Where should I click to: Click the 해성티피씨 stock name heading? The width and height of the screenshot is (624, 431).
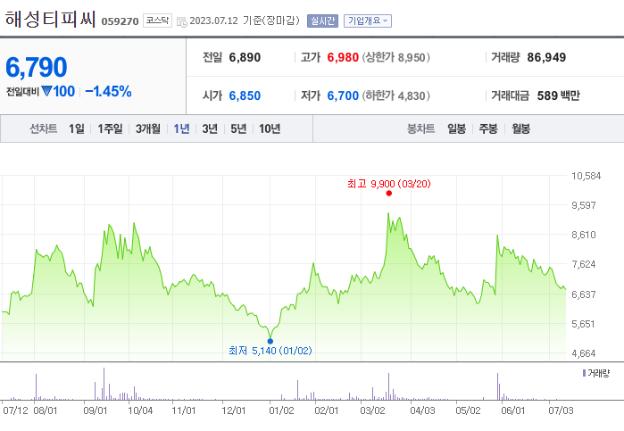tap(51, 19)
